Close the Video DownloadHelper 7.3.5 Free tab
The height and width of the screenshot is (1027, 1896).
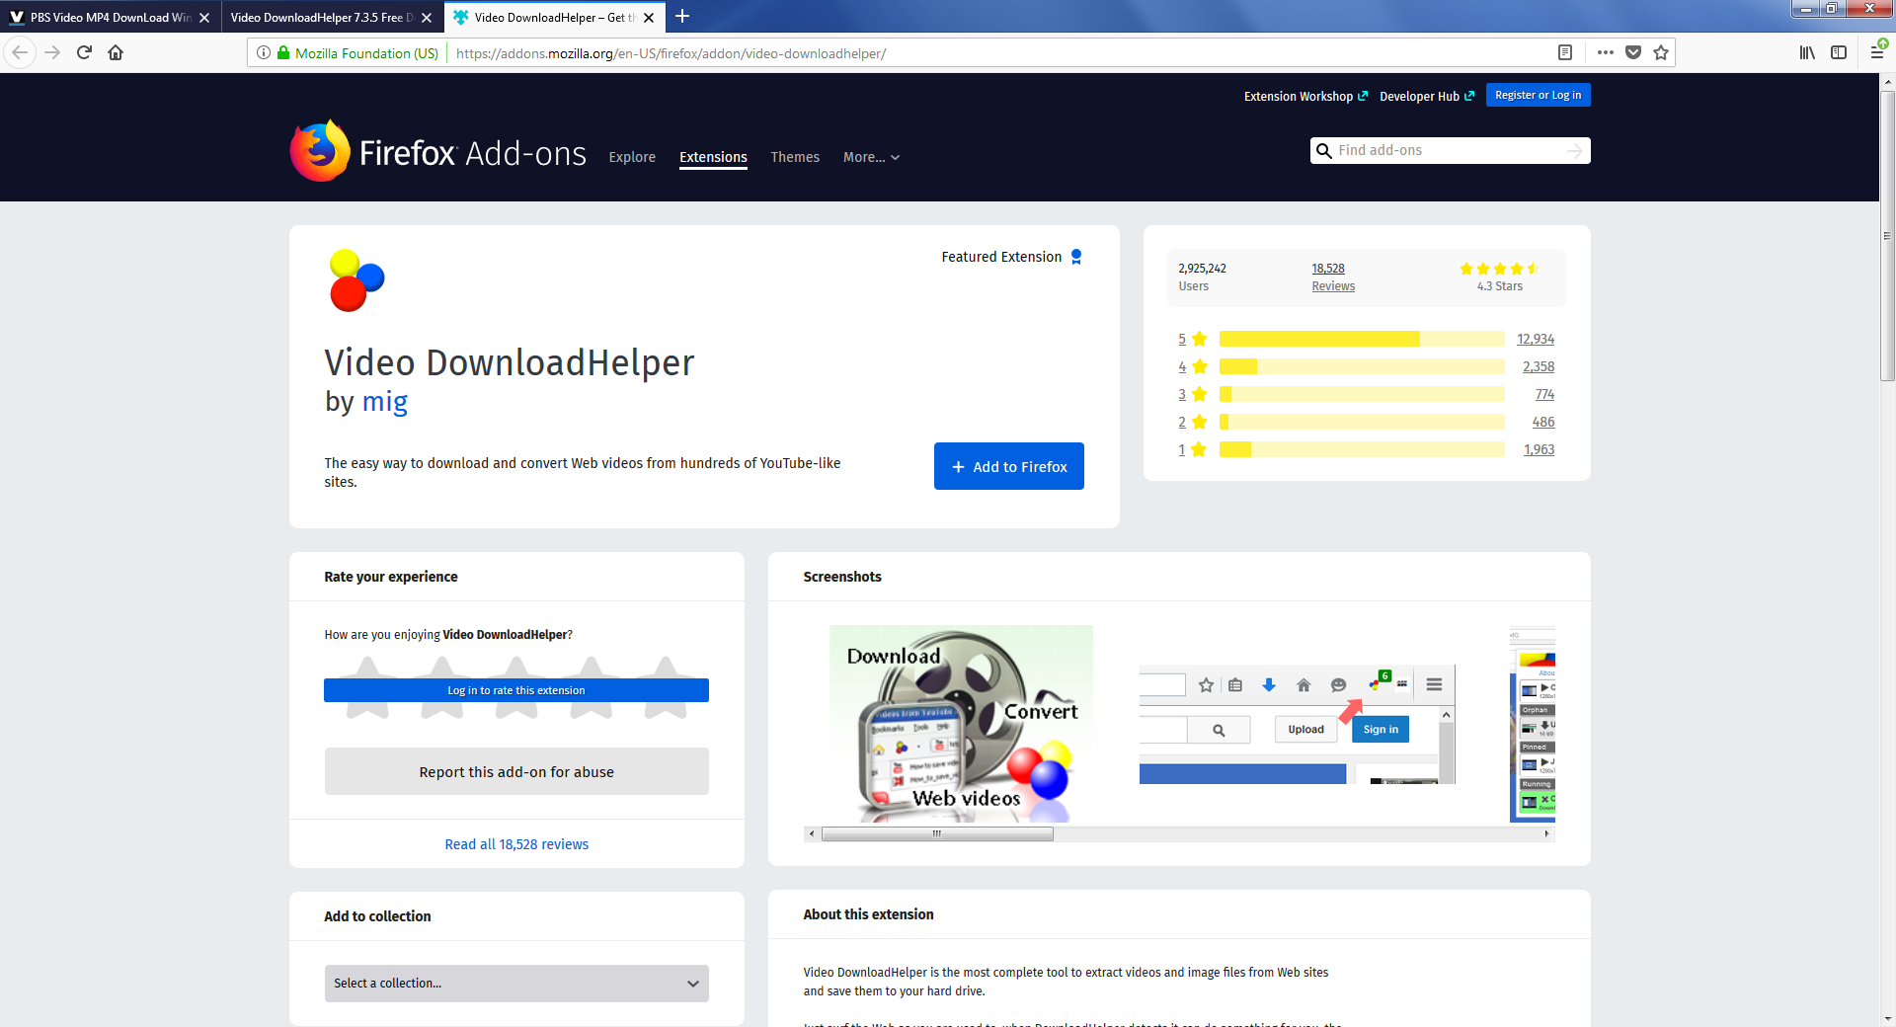point(427,18)
